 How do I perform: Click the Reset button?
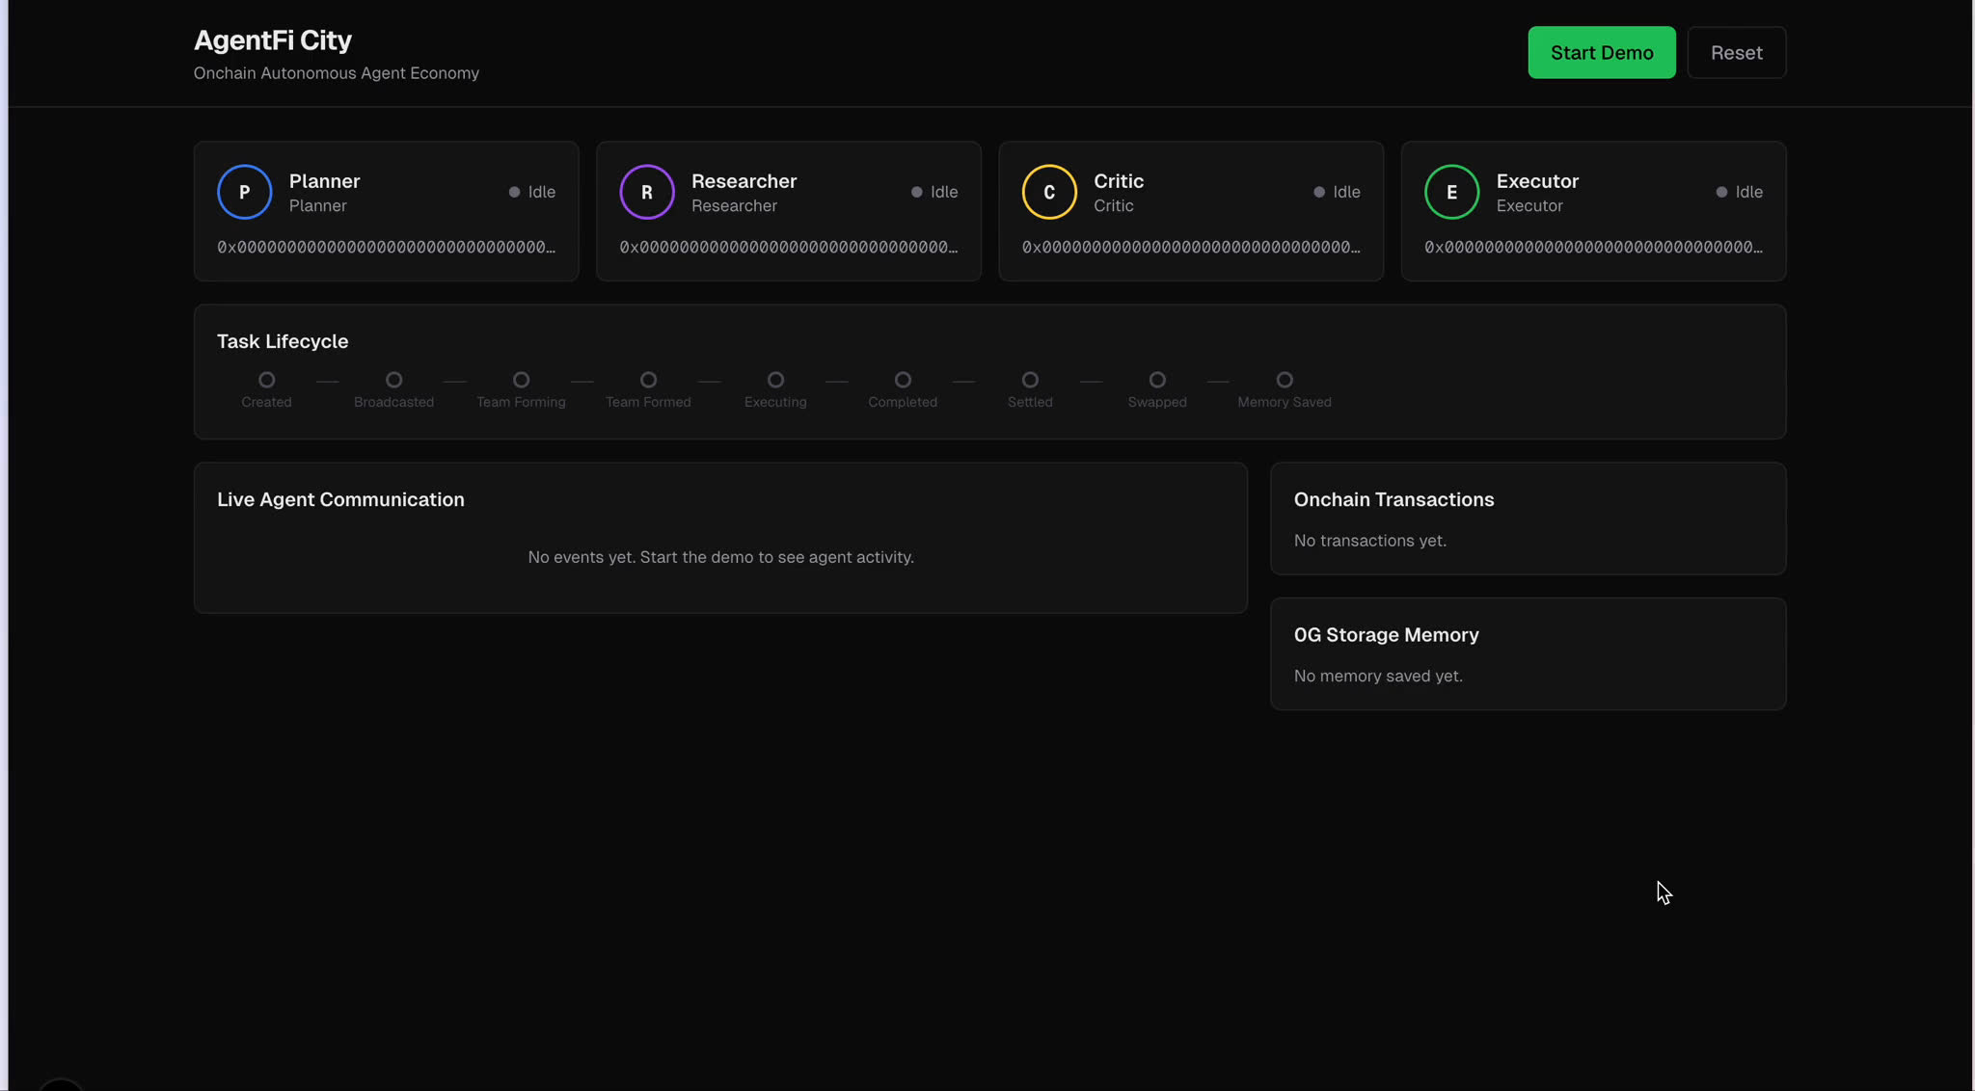click(x=1737, y=52)
